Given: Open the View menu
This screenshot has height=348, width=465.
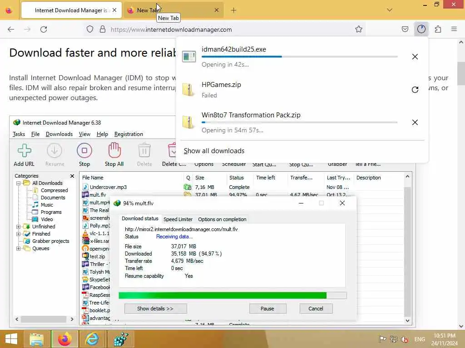Looking at the screenshot, I should click(84, 134).
